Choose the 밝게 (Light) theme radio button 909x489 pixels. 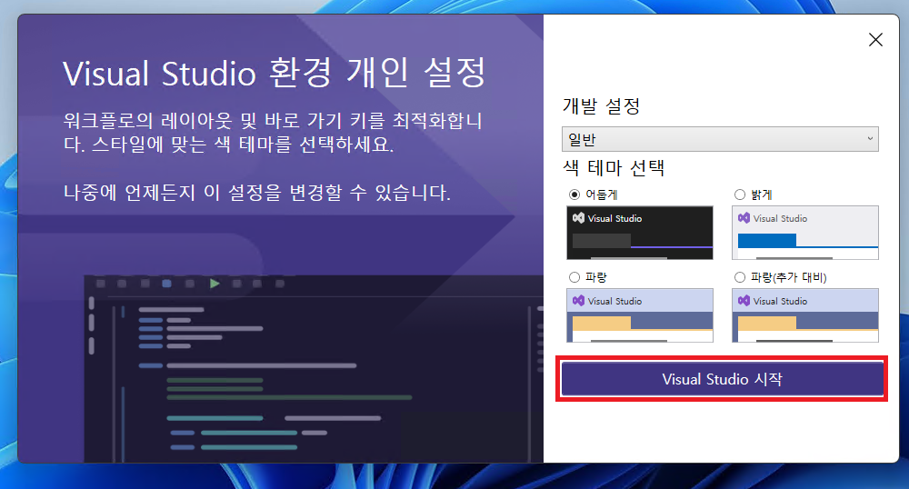[739, 194]
